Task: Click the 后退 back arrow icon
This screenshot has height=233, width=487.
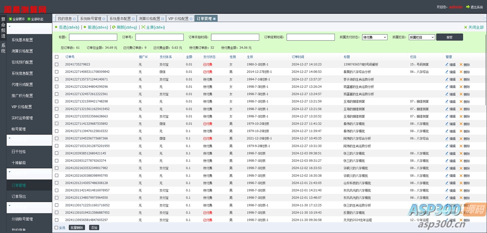Action: pos(56,27)
